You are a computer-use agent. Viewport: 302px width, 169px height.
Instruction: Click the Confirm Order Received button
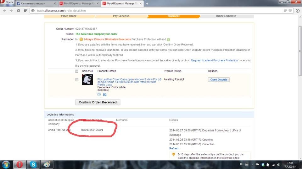coord(98,102)
